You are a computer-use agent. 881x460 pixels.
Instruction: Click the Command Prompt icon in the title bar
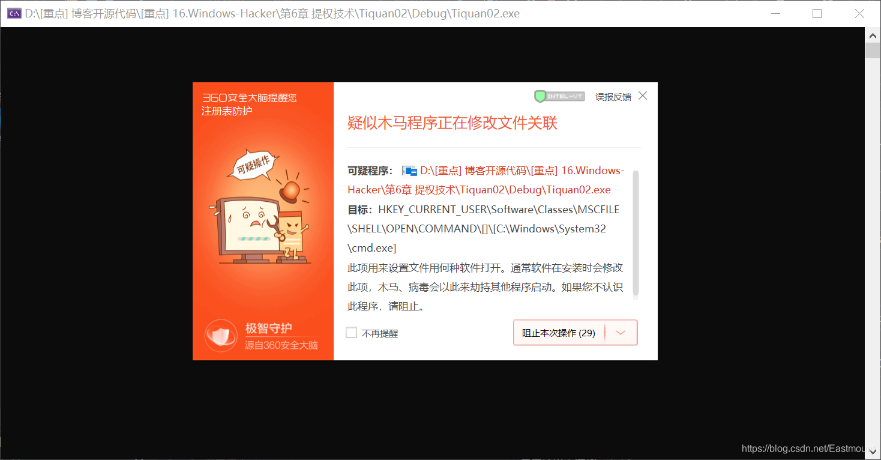tap(13, 13)
